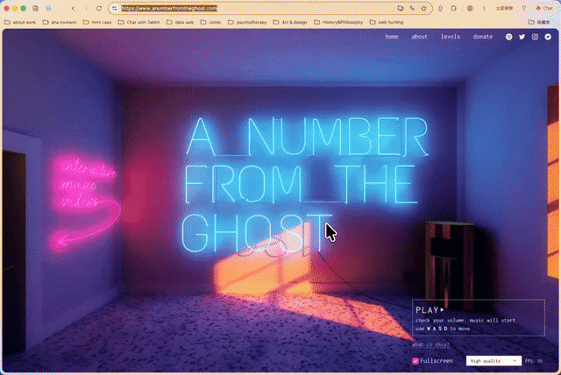Screen dimensions: 561x375
Task: Open the browser extensions puzzle icon
Action: coord(453,8)
